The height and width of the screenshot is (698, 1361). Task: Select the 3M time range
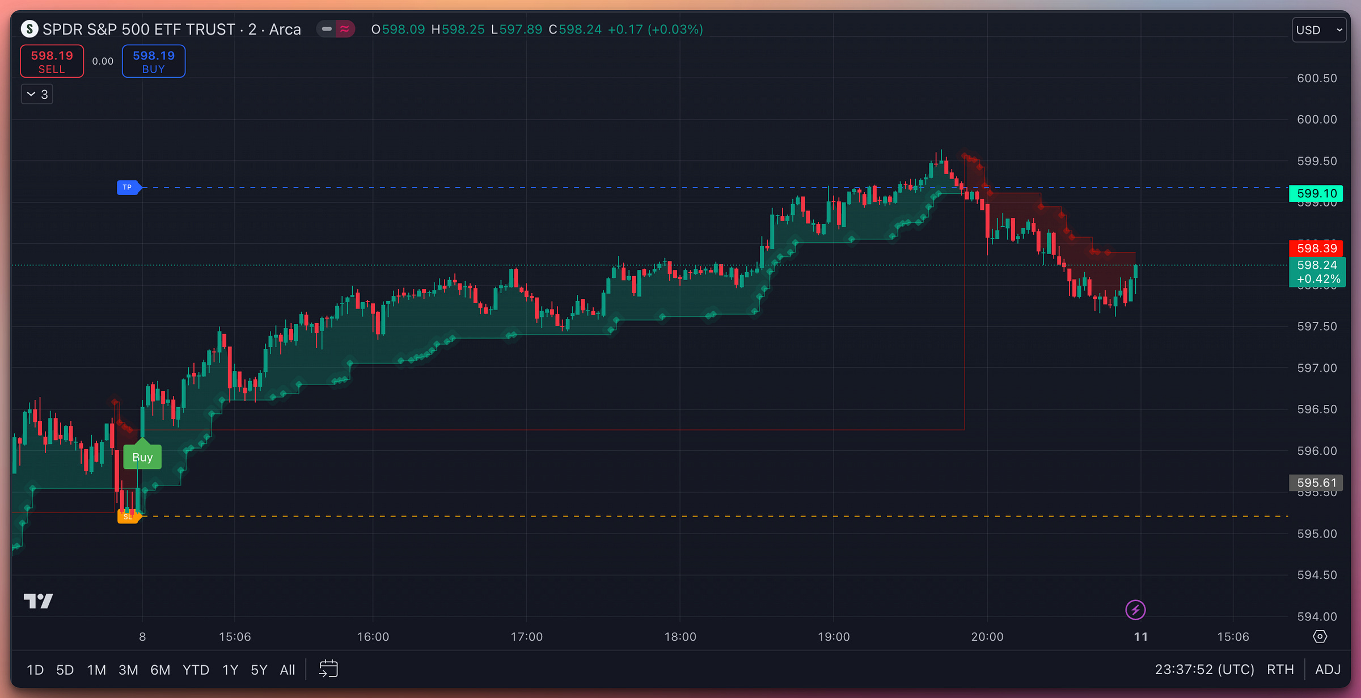coord(128,670)
